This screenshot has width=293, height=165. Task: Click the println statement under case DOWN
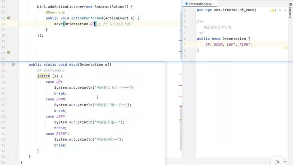pos(93,105)
